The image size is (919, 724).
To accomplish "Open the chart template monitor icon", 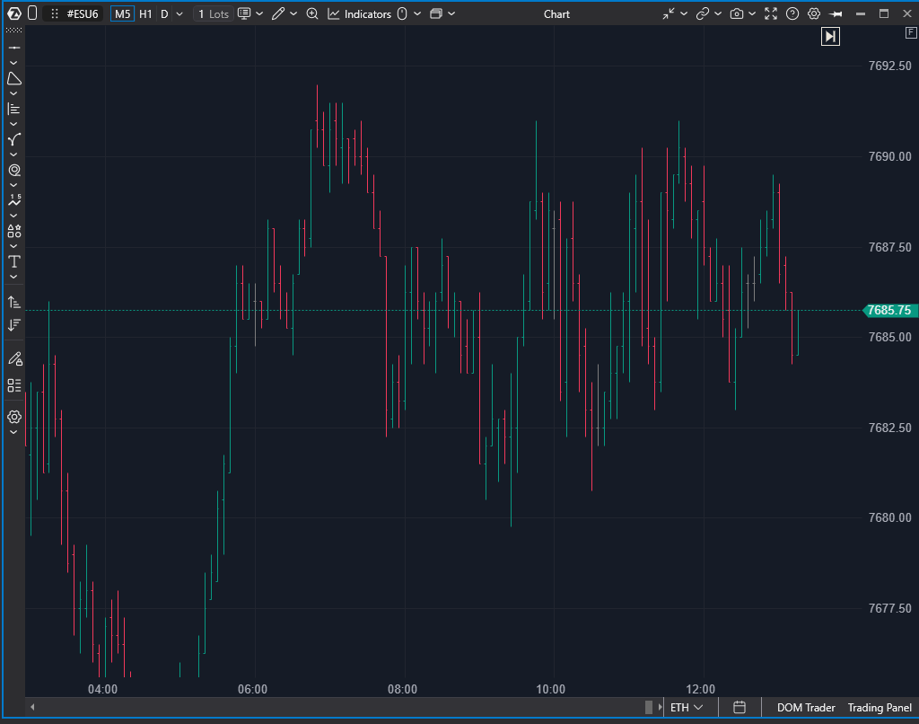I will [x=244, y=13].
